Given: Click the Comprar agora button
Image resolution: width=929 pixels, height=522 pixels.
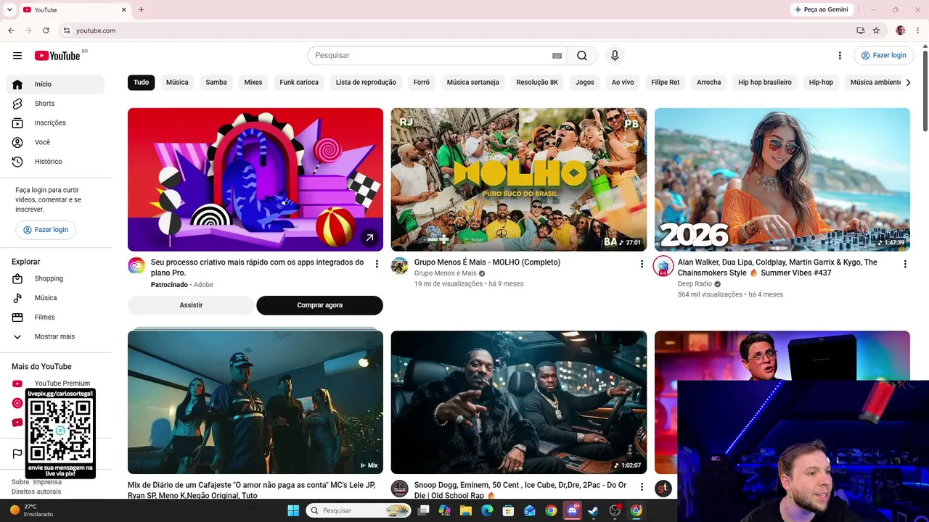Looking at the screenshot, I should pos(319,305).
